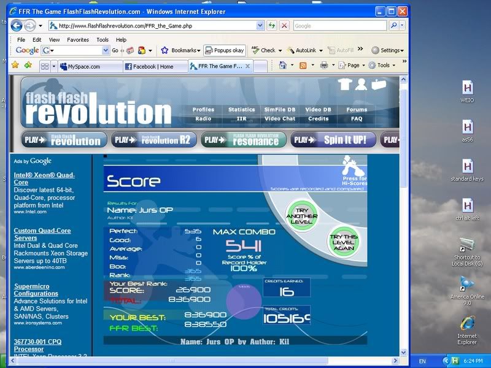The width and height of the screenshot is (491, 368).
Task: Click the Home icon in command bar
Action: coord(283,65)
